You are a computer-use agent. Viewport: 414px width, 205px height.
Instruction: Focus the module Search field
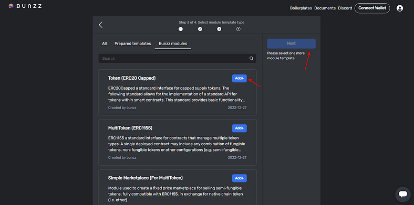(x=177, y=59)
